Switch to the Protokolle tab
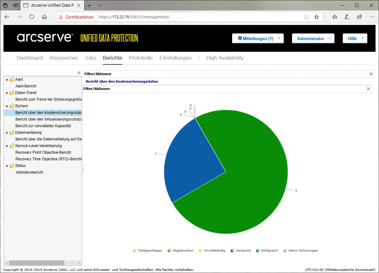Viewport: 379px width, 273px height. click(x=141, y=58)
